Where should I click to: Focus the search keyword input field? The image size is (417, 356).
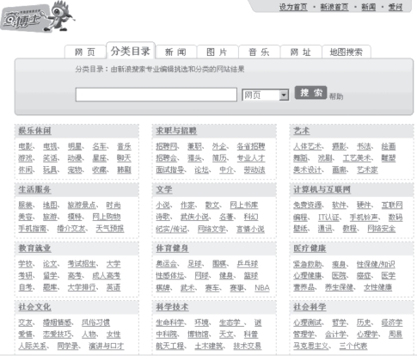[156, 95]
